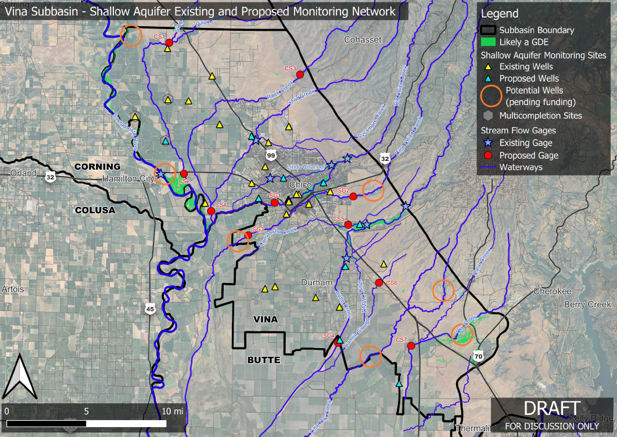Click the CS7 proposed stream gage marker
This screenshot has width=617, height=437.
pos(411,346)
